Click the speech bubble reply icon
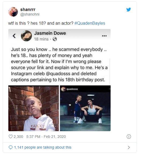 point(10,147)
